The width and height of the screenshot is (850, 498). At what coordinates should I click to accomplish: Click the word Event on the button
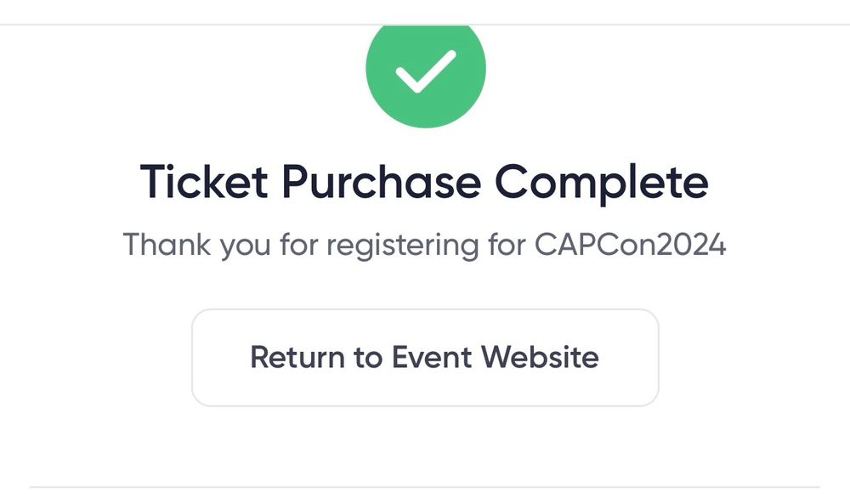click(x=430, y=356)
